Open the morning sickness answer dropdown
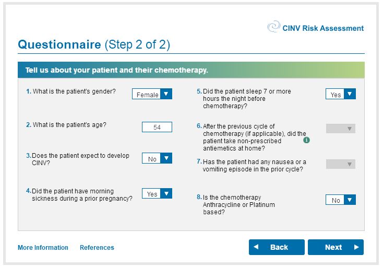This screenshot has height=266, width=383. [157, 194]
